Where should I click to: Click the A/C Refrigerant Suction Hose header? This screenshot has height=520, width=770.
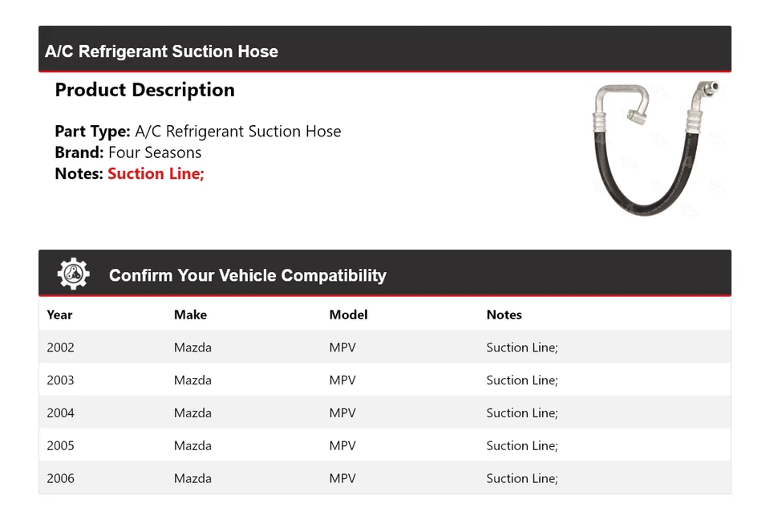tap(161, 51)
